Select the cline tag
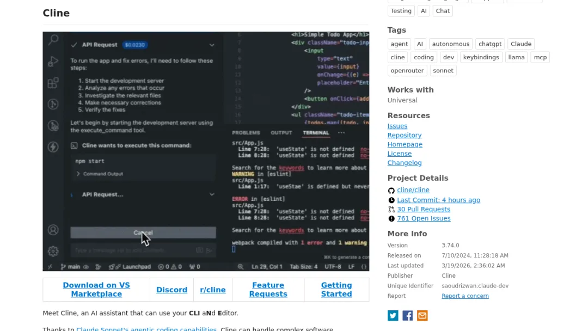This screenshot has height=331, width=588. pyautogui.click(x=397, y=57)
